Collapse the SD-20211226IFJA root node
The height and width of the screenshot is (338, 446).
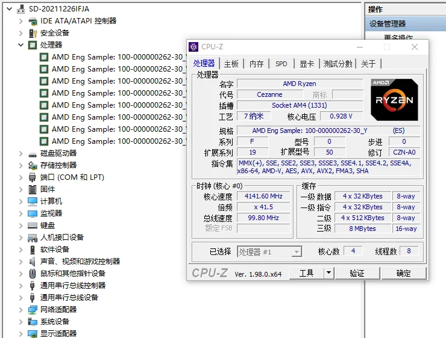pos(10,9)
